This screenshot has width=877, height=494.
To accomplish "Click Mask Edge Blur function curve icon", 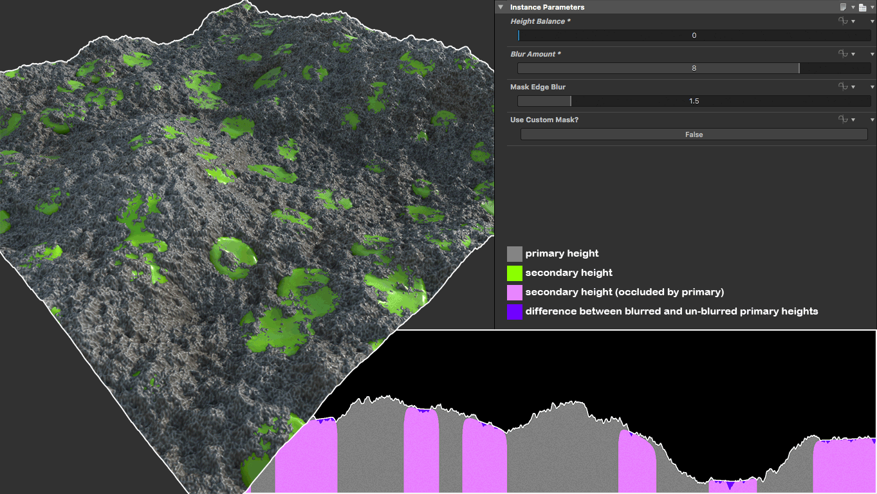I will [x=842, y=87].
